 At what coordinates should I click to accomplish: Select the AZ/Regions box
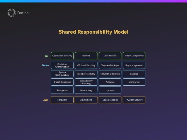86,100
